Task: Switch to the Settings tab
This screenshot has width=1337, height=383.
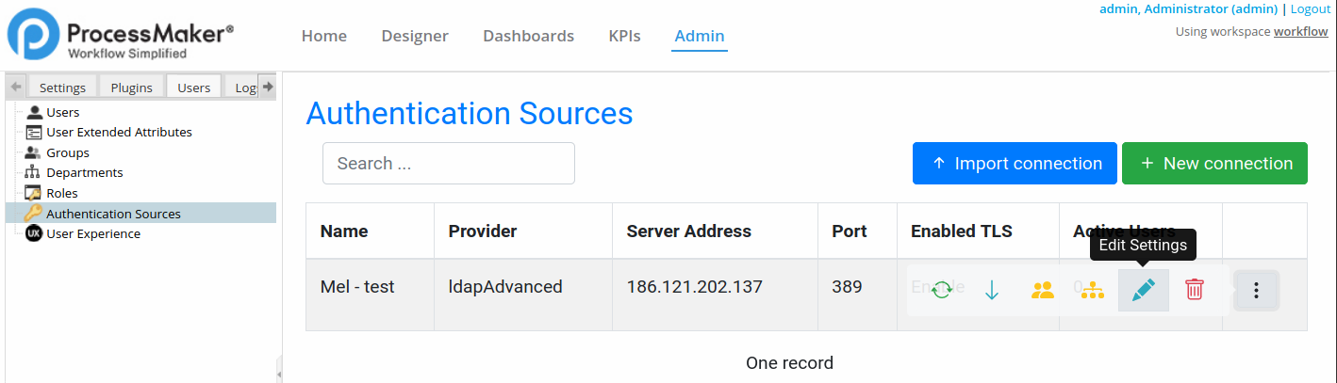Action: [62, 88]
